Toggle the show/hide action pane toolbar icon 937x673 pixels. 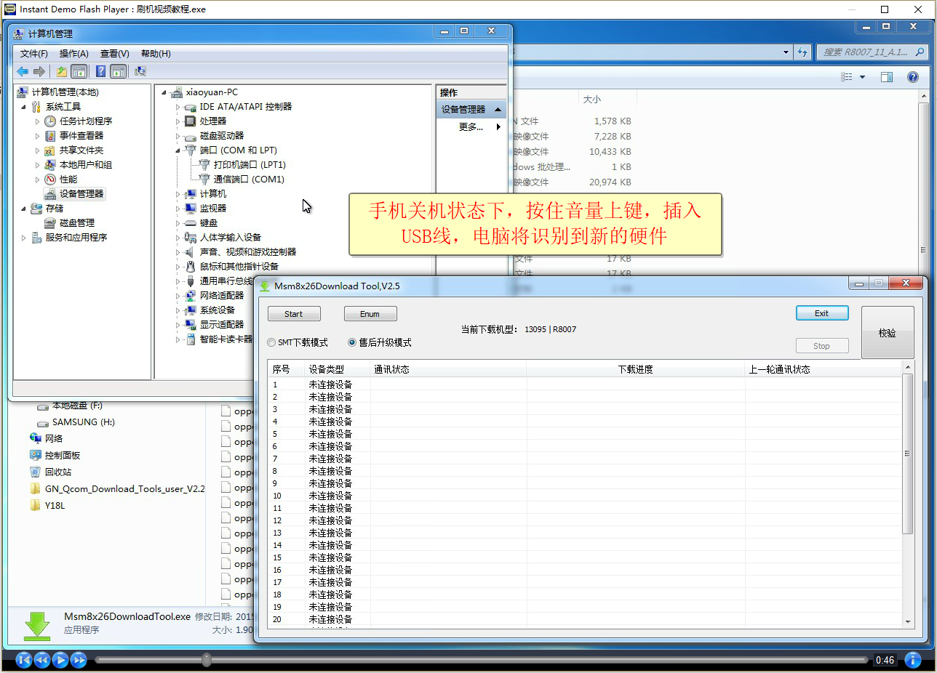click(119, 71)
